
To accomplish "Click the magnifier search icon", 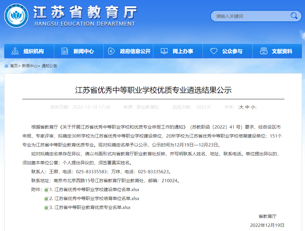I will [x=294, y=16].
